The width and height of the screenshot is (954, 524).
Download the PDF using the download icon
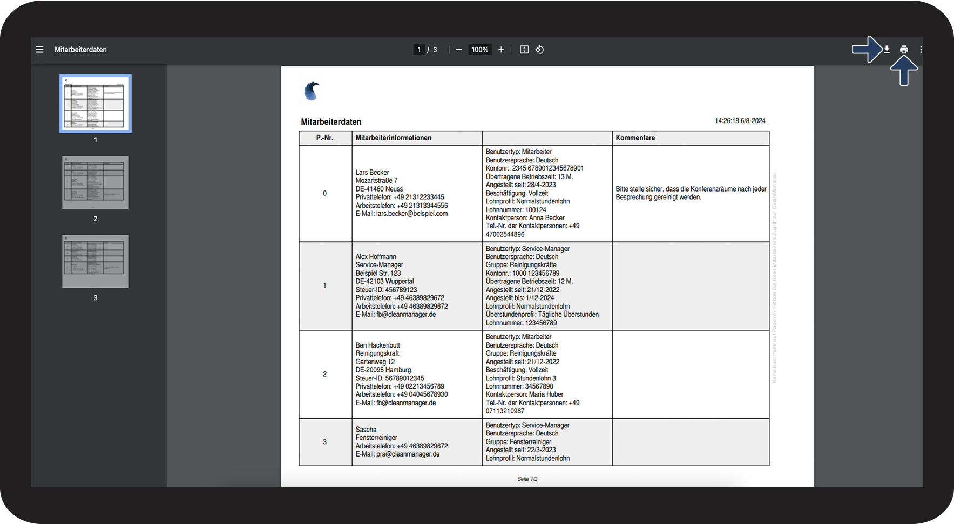tap(887, 50)
